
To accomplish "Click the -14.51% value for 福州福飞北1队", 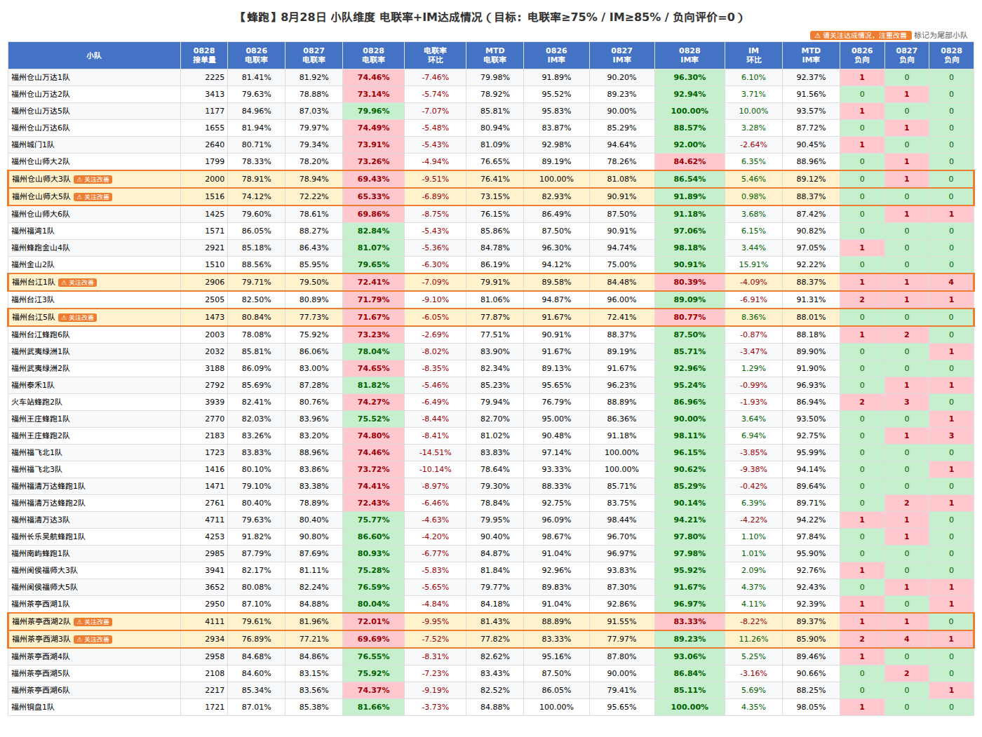I will (435, 452).
